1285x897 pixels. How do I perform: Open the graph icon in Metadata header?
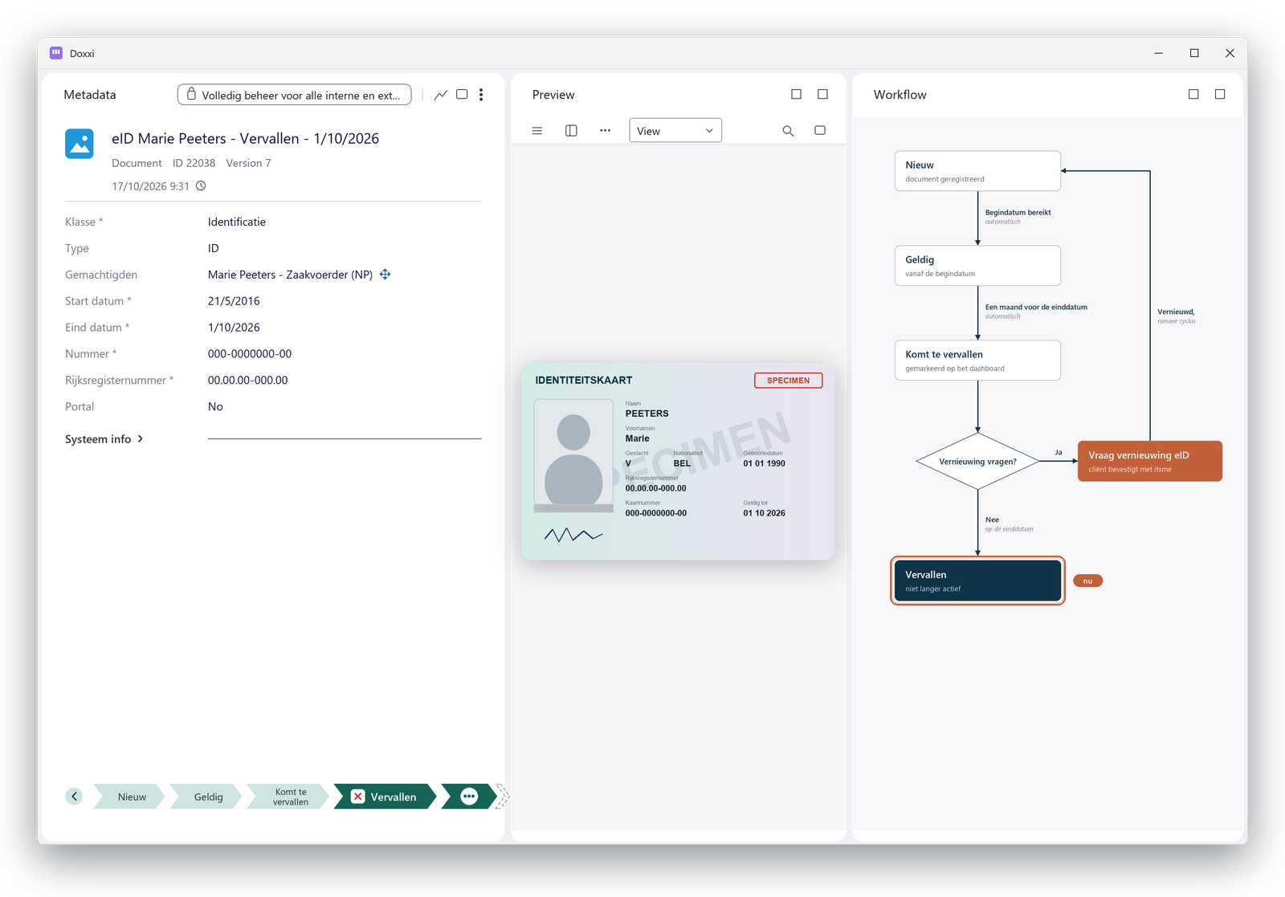[441, 95]
